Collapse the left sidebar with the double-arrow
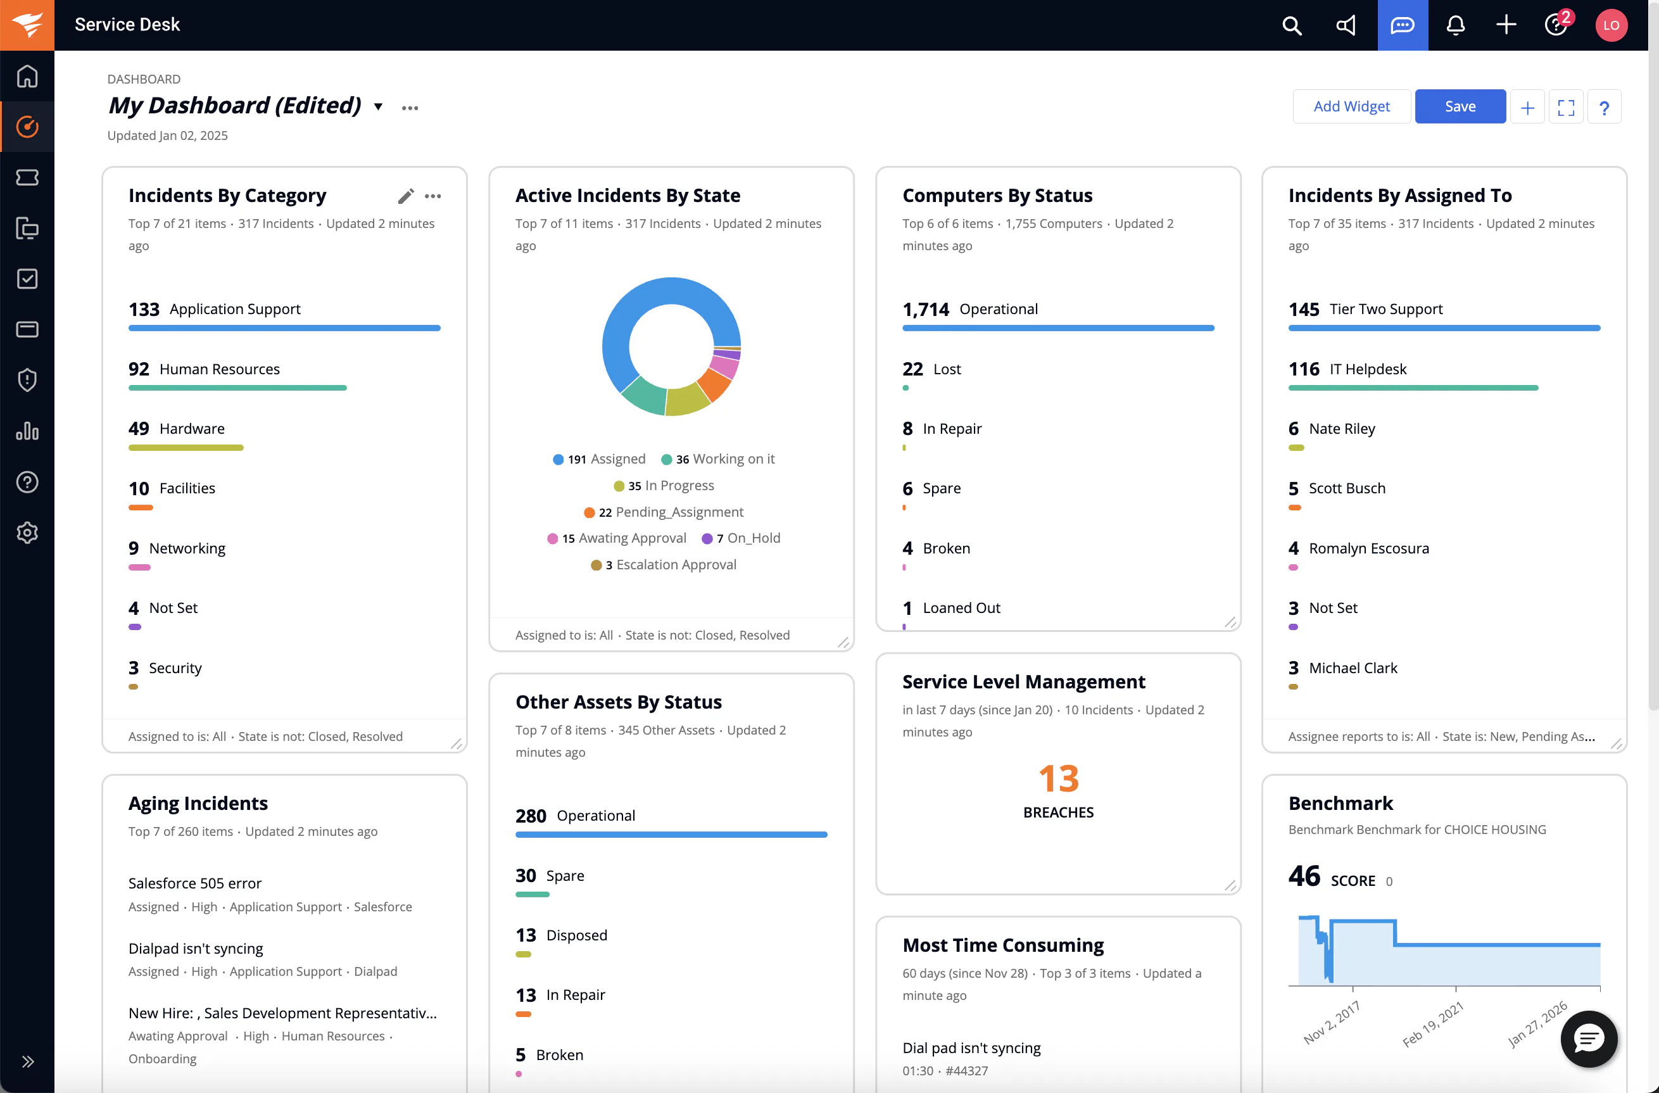Image resolution: width=1659 pixels, height=1093 pixels. [x=28, y=1061]
